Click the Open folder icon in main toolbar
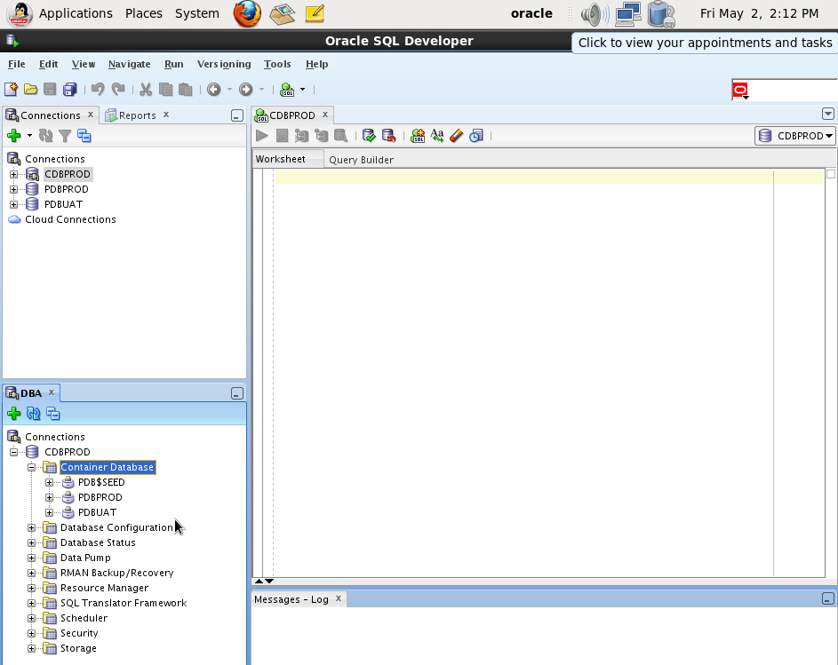838x665 pixels. tap(30, 90)
